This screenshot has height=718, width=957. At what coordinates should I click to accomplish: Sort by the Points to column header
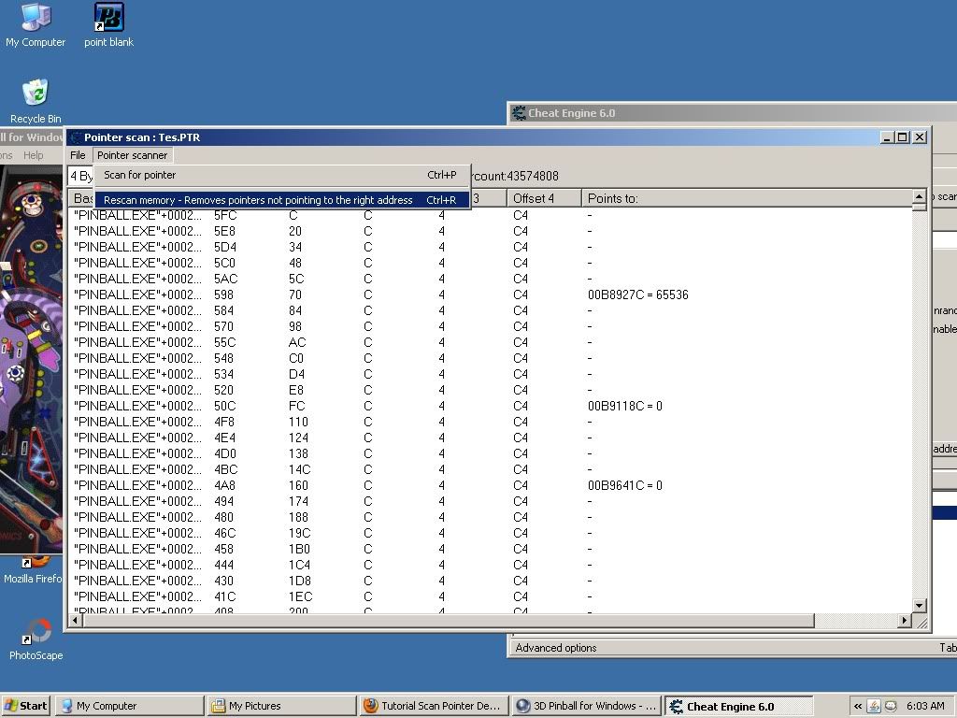coord(747,198)
